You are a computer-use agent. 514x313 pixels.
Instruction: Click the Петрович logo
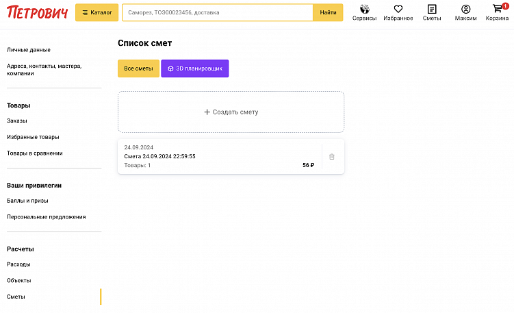point(37,12)
